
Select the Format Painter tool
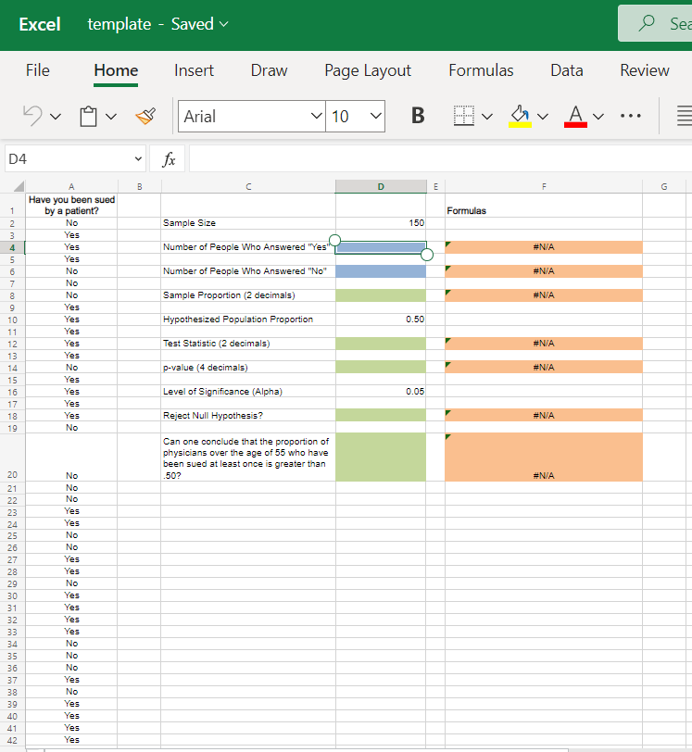click(145, 116)
